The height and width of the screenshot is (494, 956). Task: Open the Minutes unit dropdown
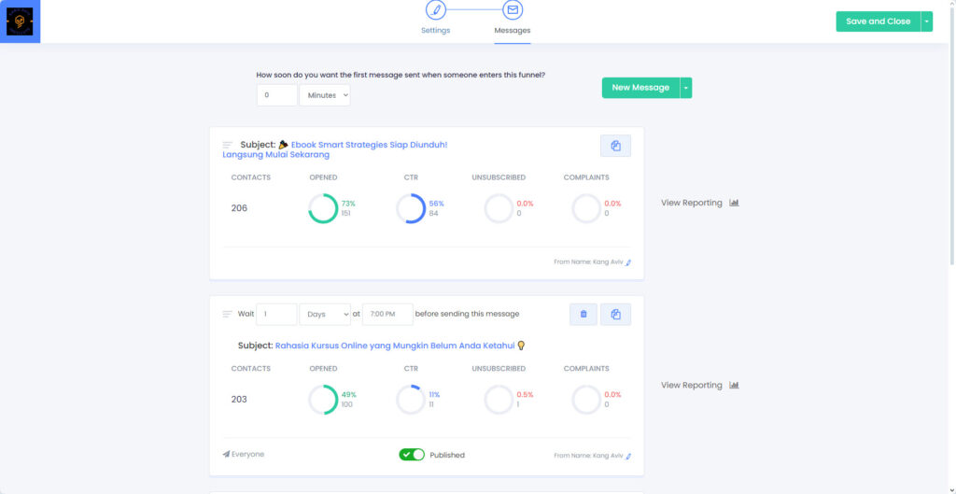pos(324,95)
